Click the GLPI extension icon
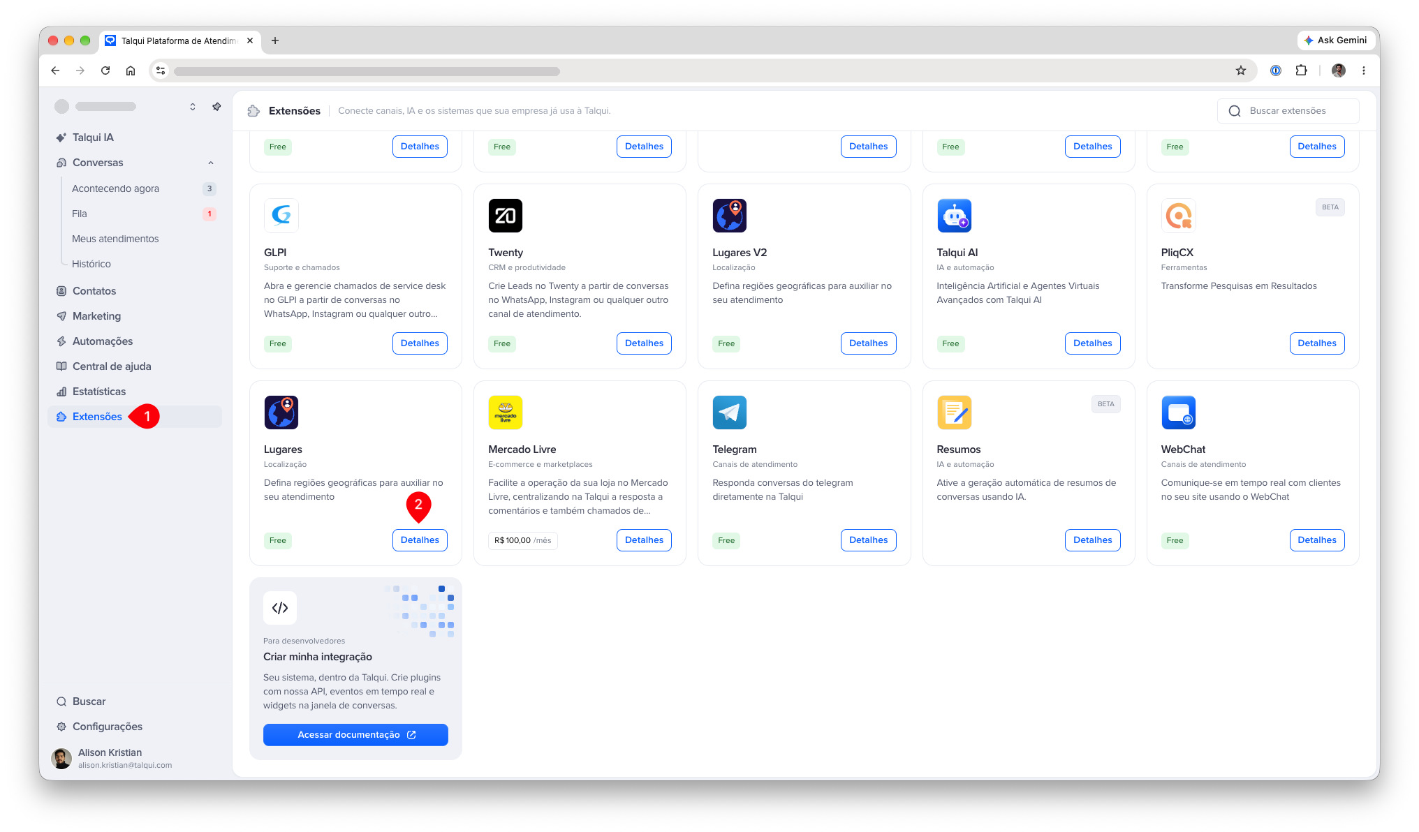Screen dimensions: 1419x832 click(281, 216)
